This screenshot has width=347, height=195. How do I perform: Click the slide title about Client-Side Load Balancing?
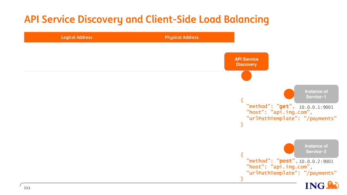coord(146,19)
